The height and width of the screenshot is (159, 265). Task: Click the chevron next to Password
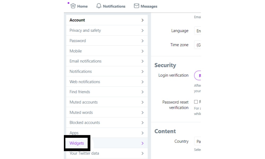point(143,41)
